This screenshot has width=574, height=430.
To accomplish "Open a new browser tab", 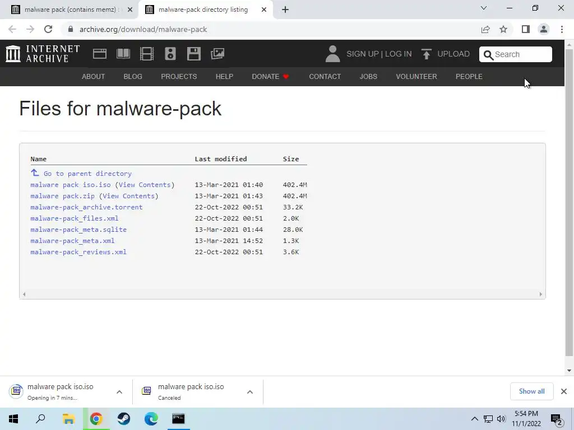I will pos(285,10).
